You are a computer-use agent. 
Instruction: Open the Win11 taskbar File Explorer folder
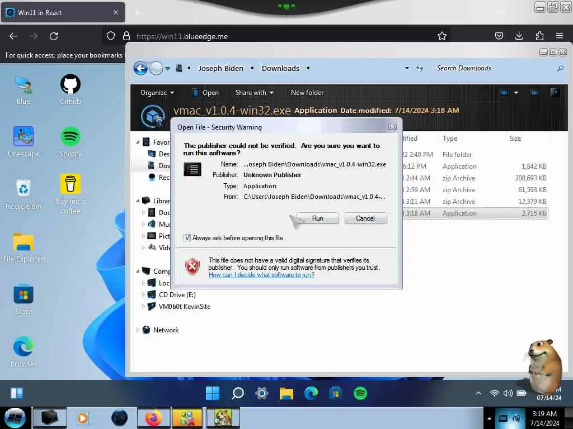286,393
